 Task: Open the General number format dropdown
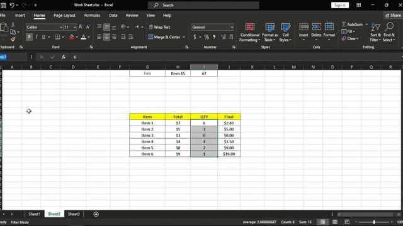point(232,27)
